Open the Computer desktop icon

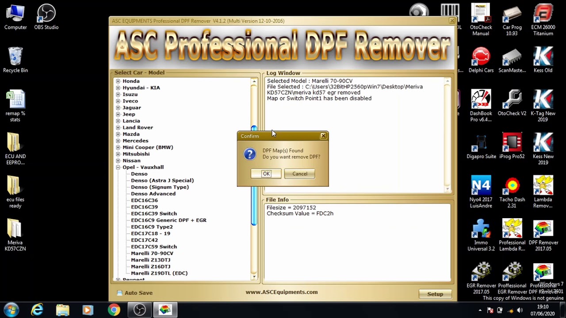15,18
